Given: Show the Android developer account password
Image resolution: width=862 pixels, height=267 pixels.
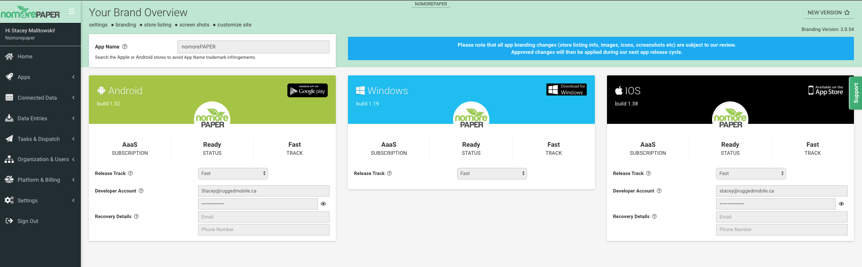Looking at the screenshot, I should pyautogui.click(x=323, y=204).
